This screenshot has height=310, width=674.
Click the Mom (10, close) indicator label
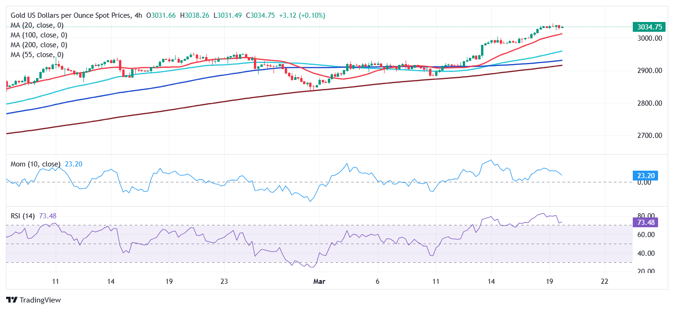36,164
